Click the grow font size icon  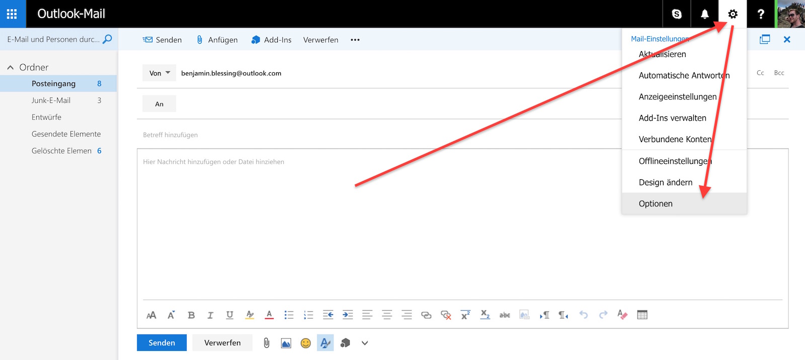click(x=171, y=315)
